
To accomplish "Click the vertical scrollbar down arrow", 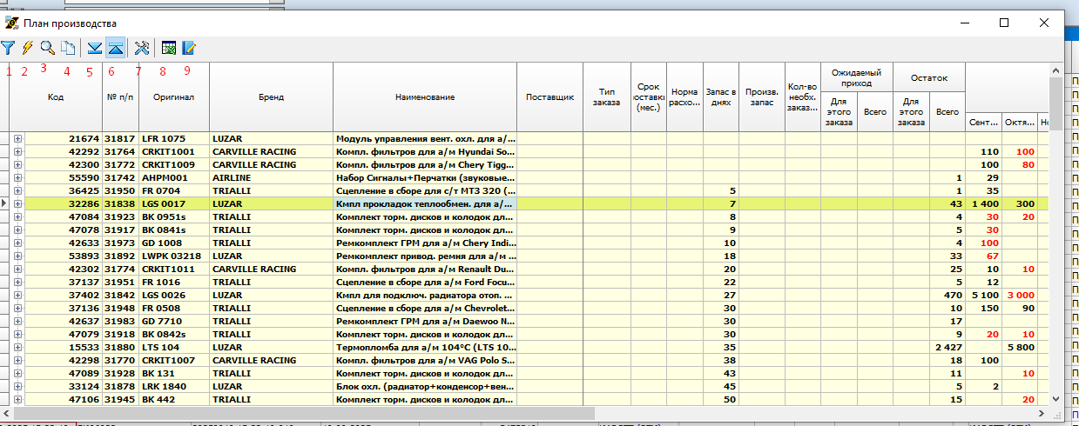I will (1055, 399).
